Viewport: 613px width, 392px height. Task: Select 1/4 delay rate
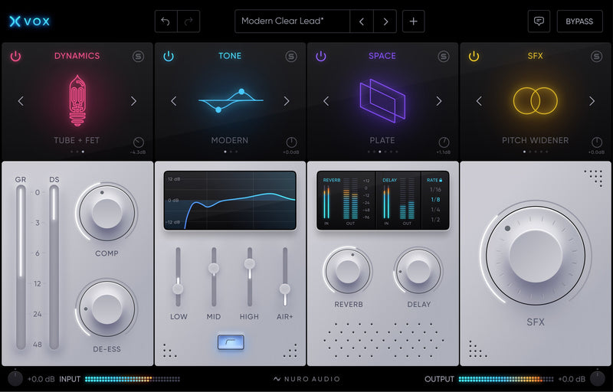click(435, 209)
